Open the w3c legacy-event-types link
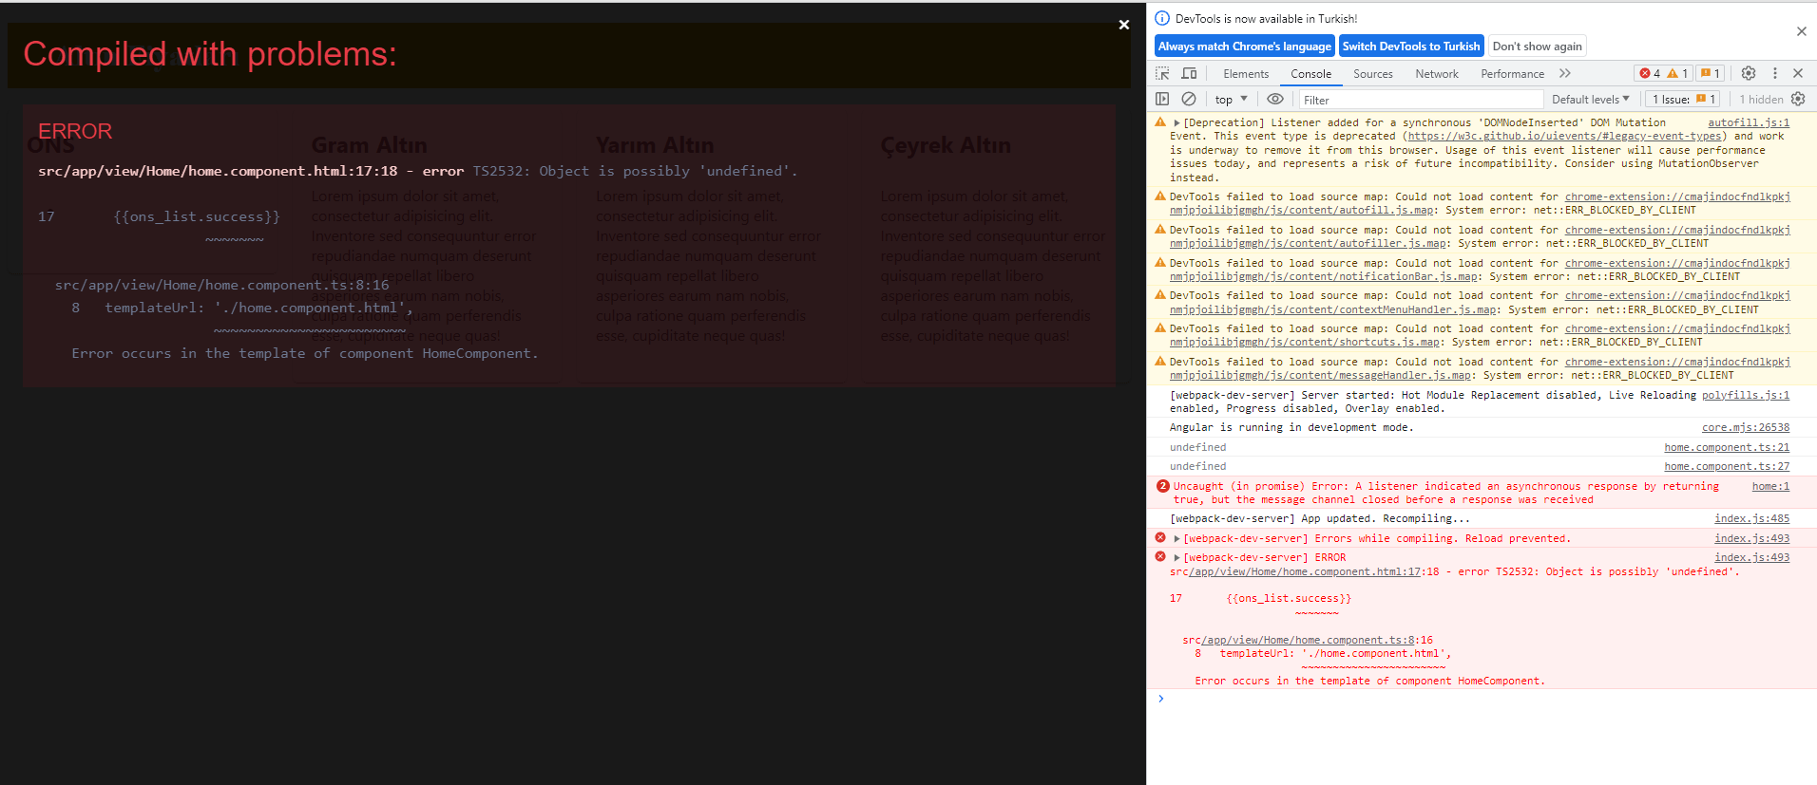Screen dimensions: 1817x785 tap(1564, 136)
